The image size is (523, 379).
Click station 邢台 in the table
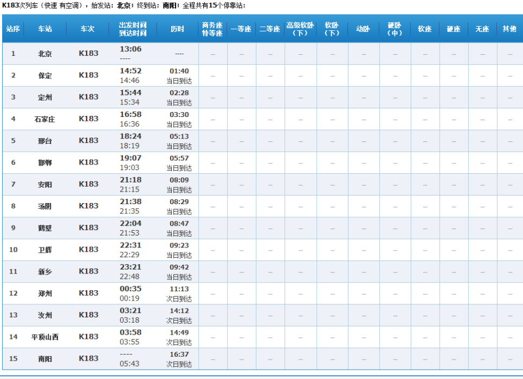[x=45, y=141]
